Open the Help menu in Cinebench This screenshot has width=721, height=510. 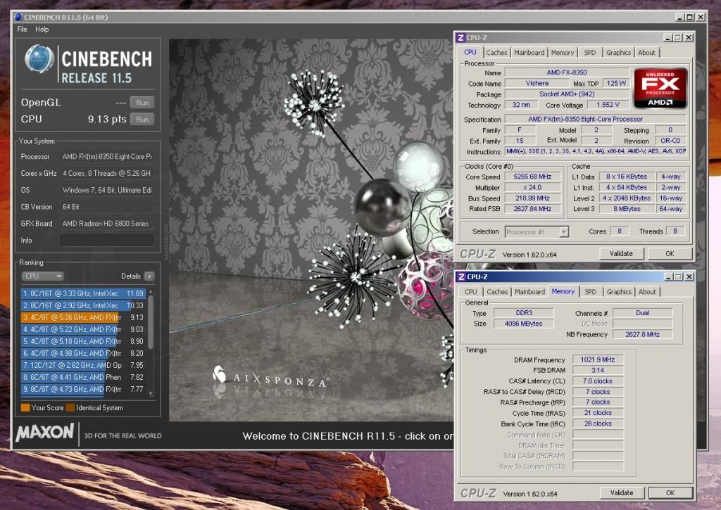coord(42,30)
